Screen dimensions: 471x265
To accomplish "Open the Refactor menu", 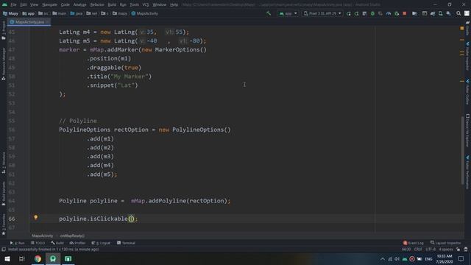I will click(97, 5).
